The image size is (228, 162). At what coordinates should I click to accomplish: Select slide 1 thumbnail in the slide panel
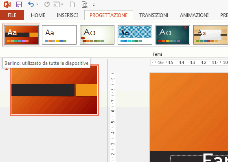(55, 90)
